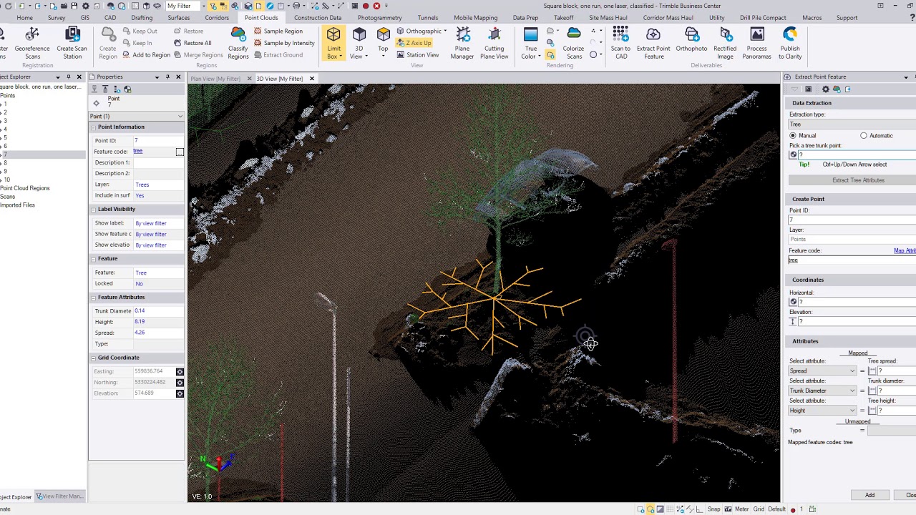Image resolution: width=916 pixels, height=515 pixels.
Task: Click the Feature code input field
Action: [852, 260]
